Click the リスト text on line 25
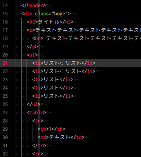Screen dimensions: 141x157 (x=51, y=96)
